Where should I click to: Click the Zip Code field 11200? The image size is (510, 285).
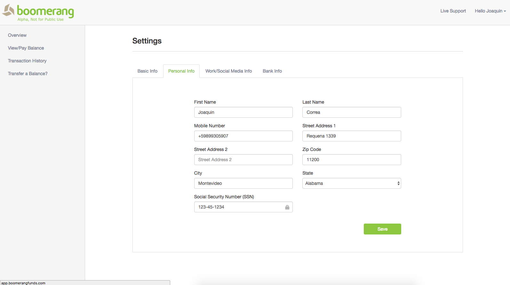coord(352,160)
